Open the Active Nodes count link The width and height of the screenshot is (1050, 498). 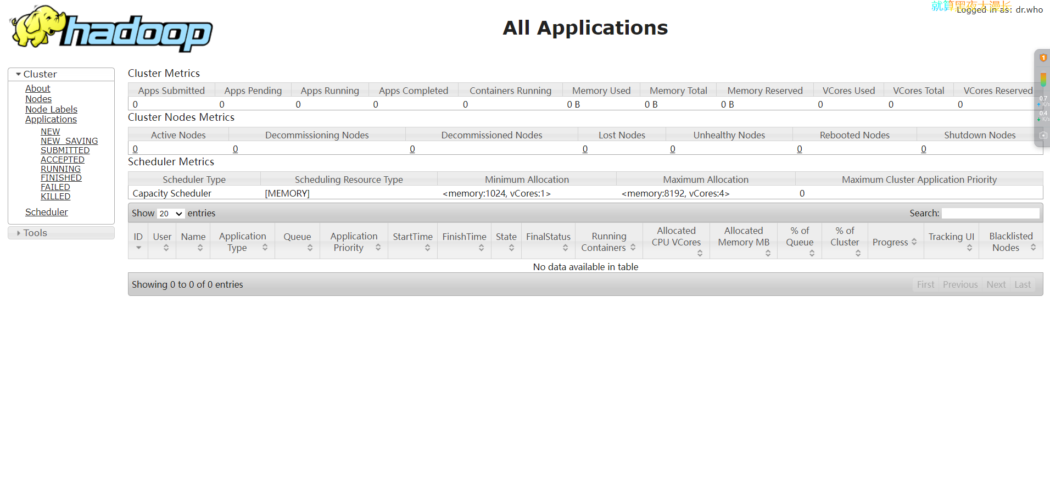click(135, 149)
